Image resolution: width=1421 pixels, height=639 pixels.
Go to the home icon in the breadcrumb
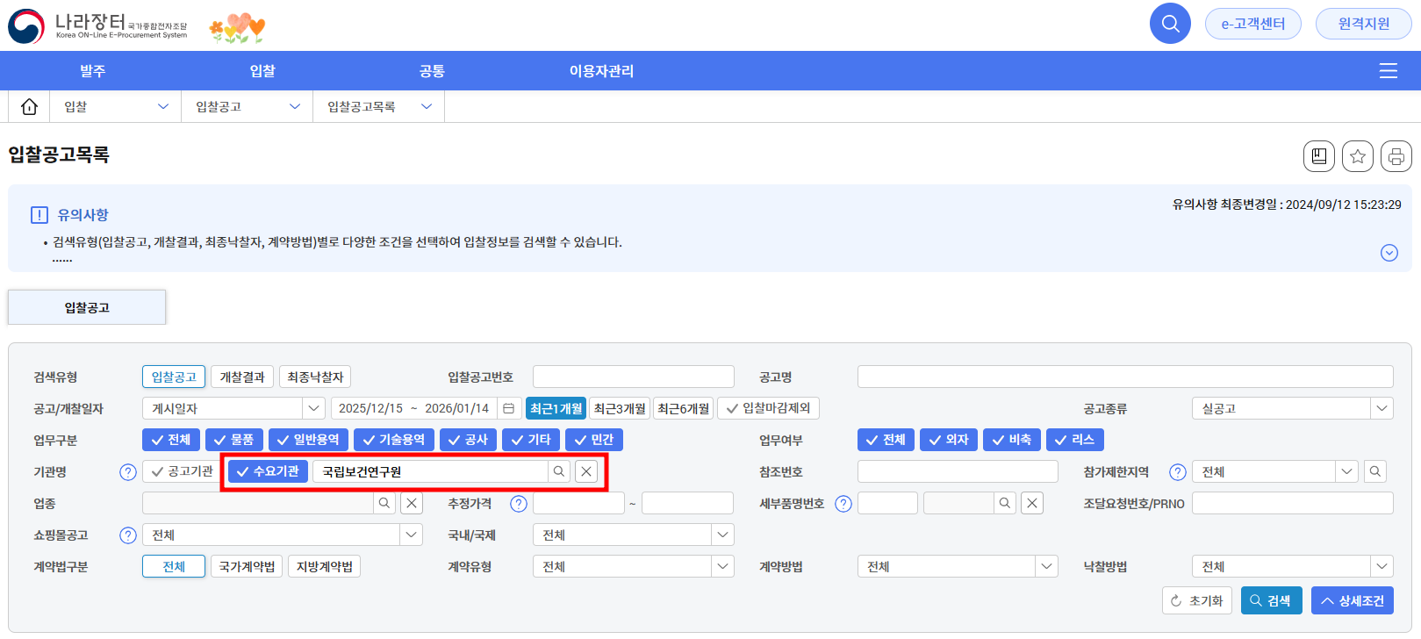click(29, 106)
